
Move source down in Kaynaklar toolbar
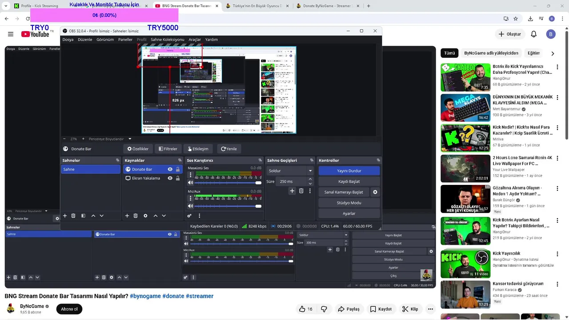click(164, 216)
